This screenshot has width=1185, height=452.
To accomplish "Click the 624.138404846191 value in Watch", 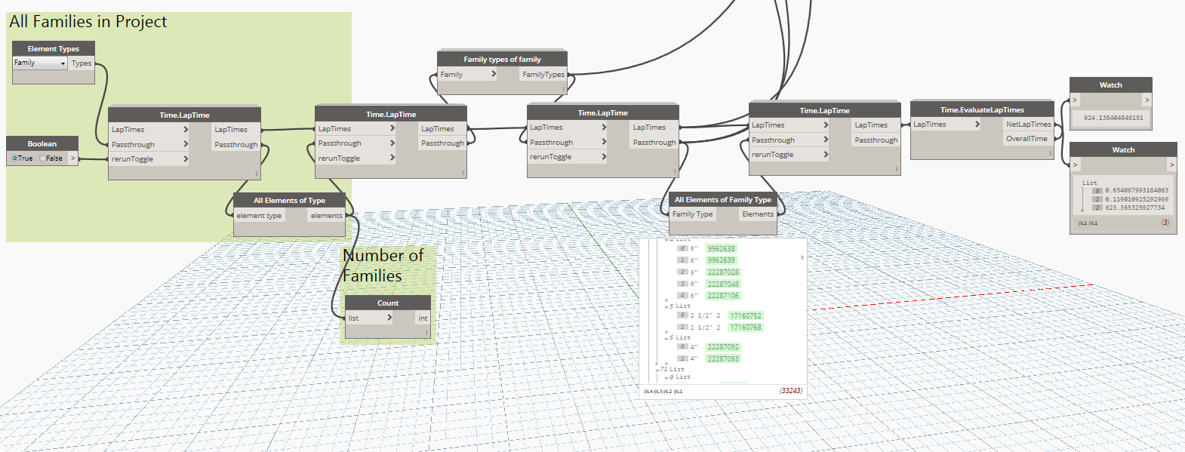I will [x=1113, y=118].
